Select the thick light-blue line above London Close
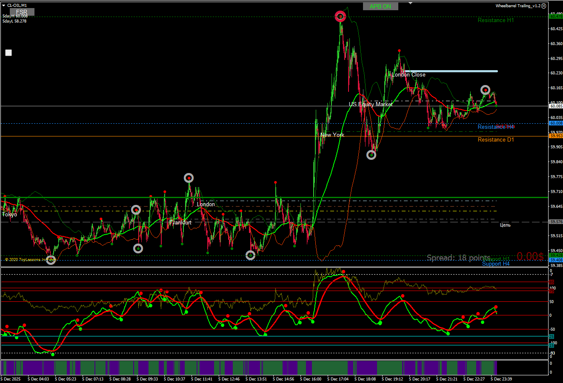Image resolution: width=563 pixels, height=383 pixels. (x=451, y=71)
